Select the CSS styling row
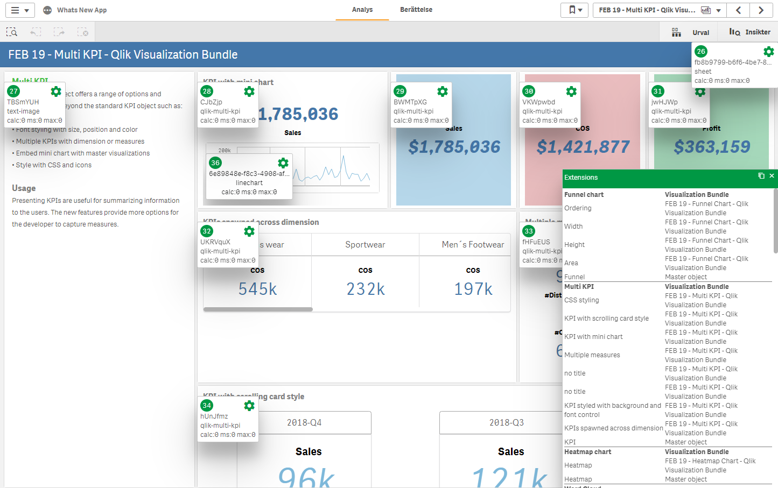The width and height of the screenshot is (778, 488). pos(668,300)
